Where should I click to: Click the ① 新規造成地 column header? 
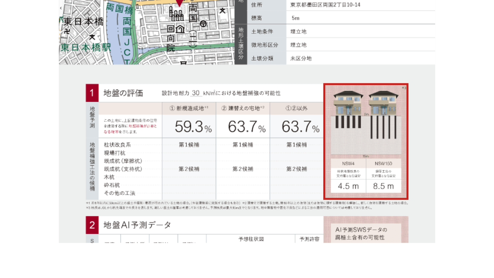(189, 108)
